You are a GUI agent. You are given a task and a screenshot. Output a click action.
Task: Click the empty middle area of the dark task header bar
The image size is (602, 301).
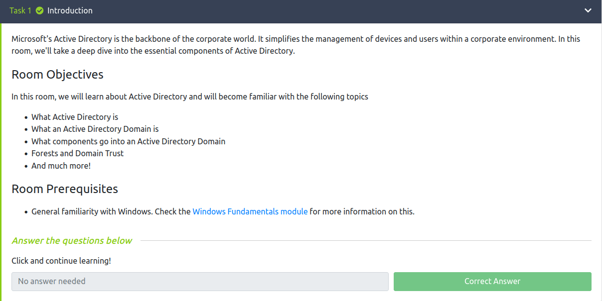[324, 10]
